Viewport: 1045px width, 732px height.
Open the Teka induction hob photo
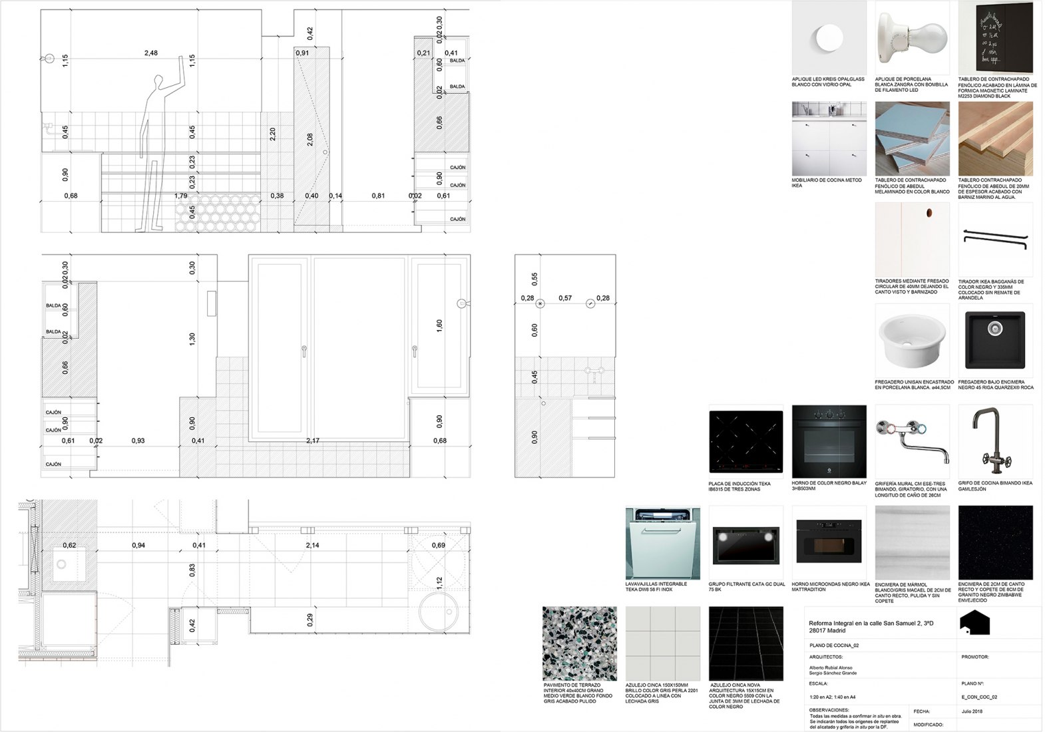point(746,442)
